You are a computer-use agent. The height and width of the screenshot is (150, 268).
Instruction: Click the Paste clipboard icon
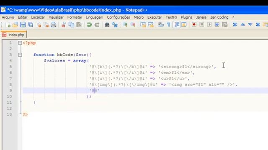[x=79, y=25]
